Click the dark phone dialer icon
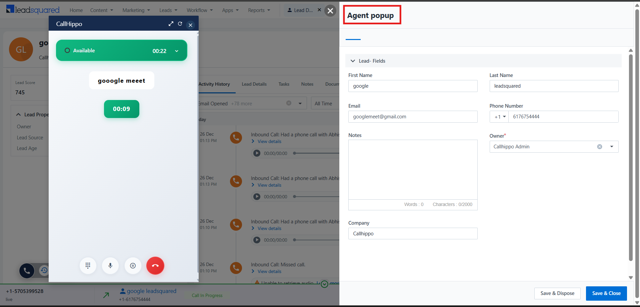The image size is (640, 307). tap(27, 271)
